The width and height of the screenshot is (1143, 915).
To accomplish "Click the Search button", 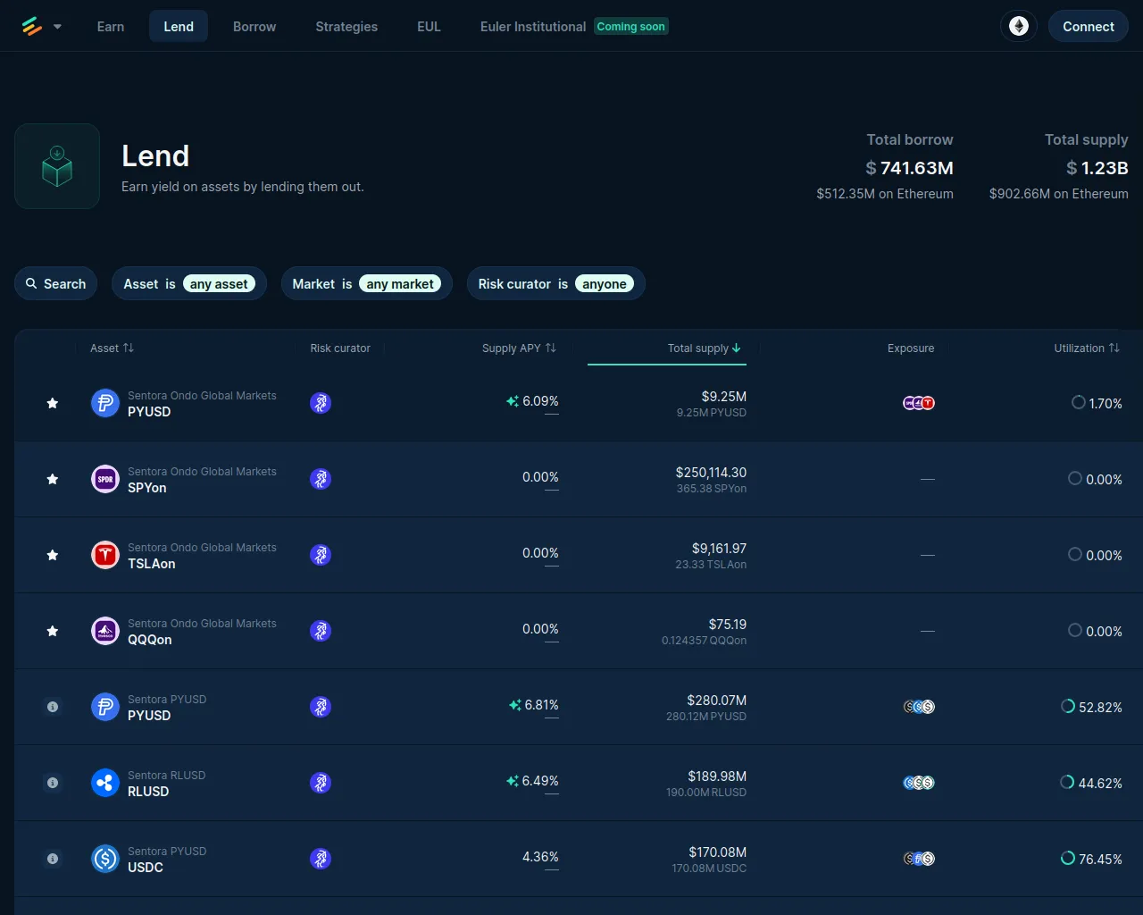I will (56, 284).
